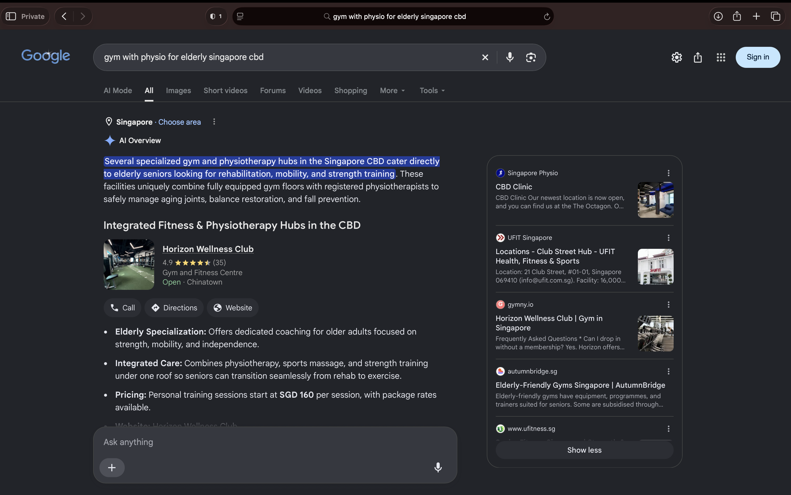The image size is (791, 495).
Task: Open Horizon Wellness Club link
Action: [208, 249]
